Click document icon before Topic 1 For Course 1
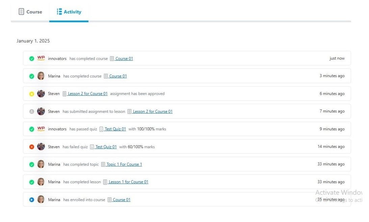The width and height of the screenshot is (369, 222). click(x=103, y=164)
